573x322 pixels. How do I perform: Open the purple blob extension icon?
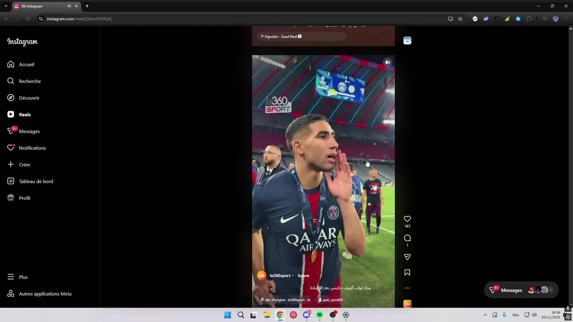486,19
